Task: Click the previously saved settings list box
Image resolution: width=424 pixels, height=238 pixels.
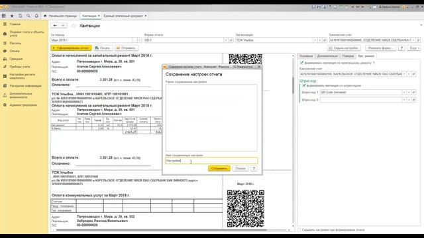Action: pyautogui.click(x=211, y=118)
